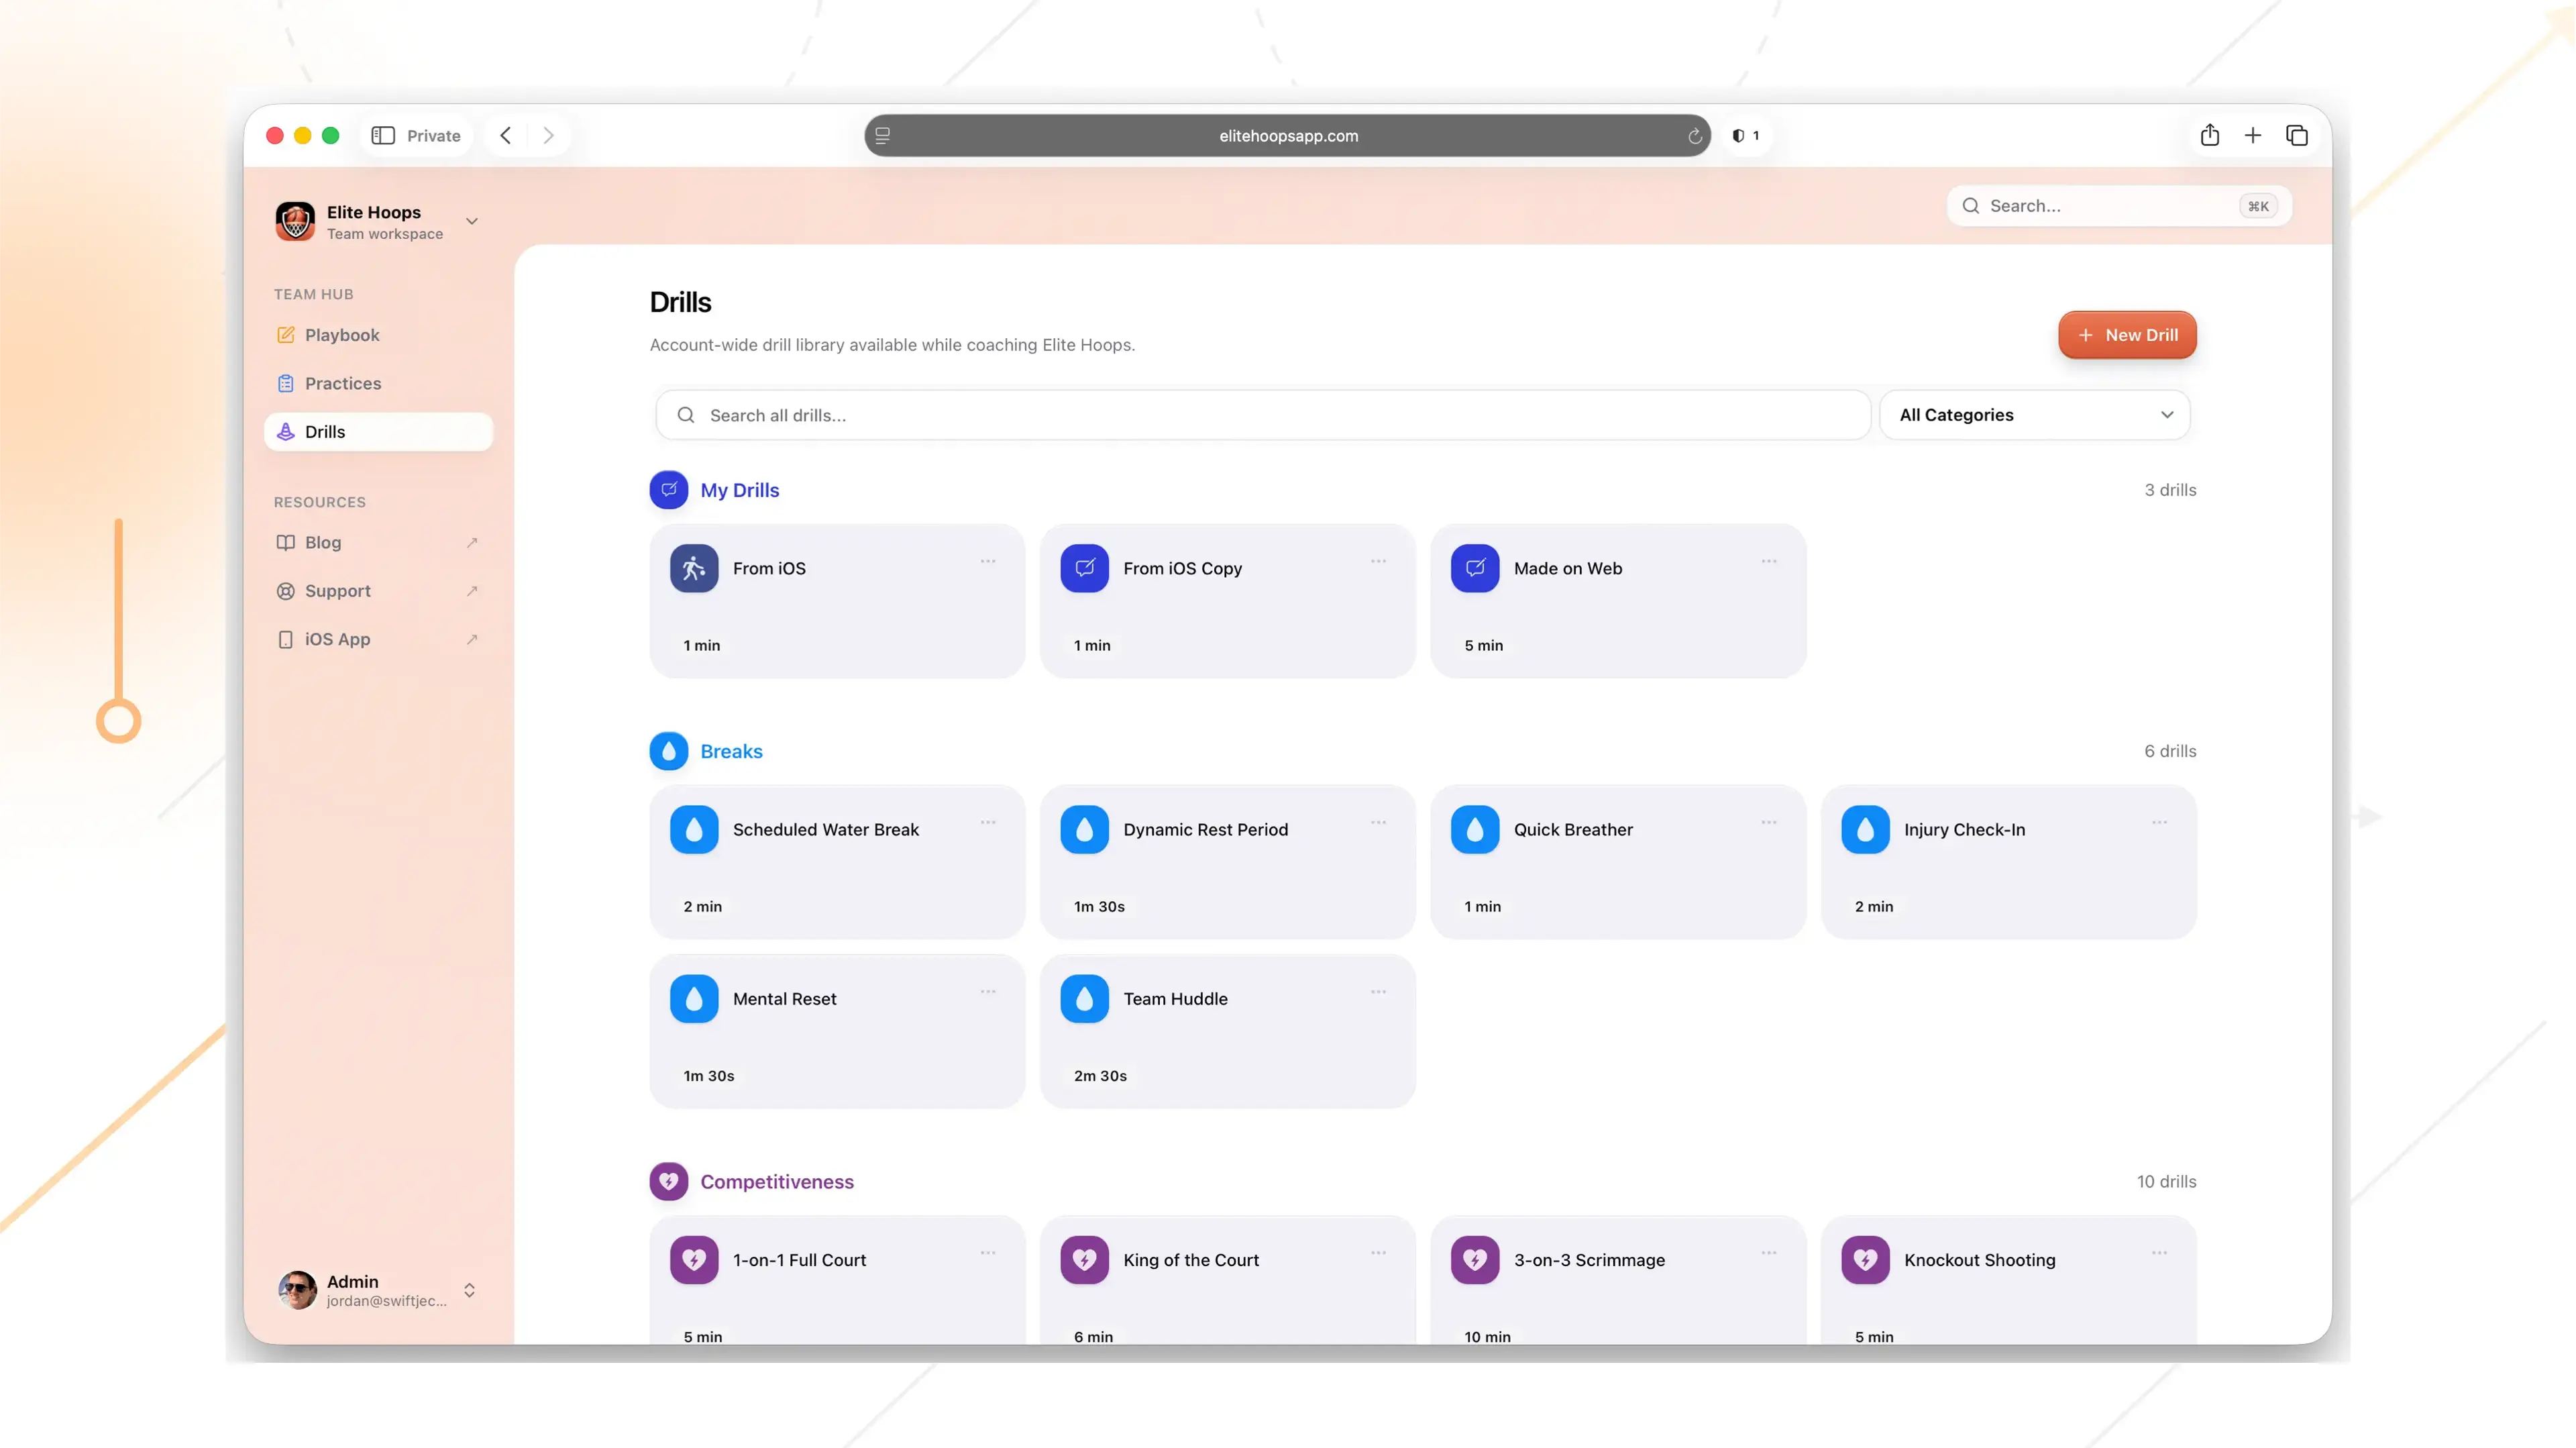Open the Blog resource link
The image size is (2576, 1448).
[378, 542]
